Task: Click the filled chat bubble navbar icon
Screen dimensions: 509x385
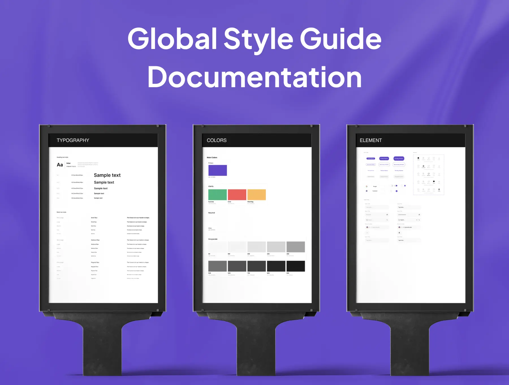Action: pos(434,181)
